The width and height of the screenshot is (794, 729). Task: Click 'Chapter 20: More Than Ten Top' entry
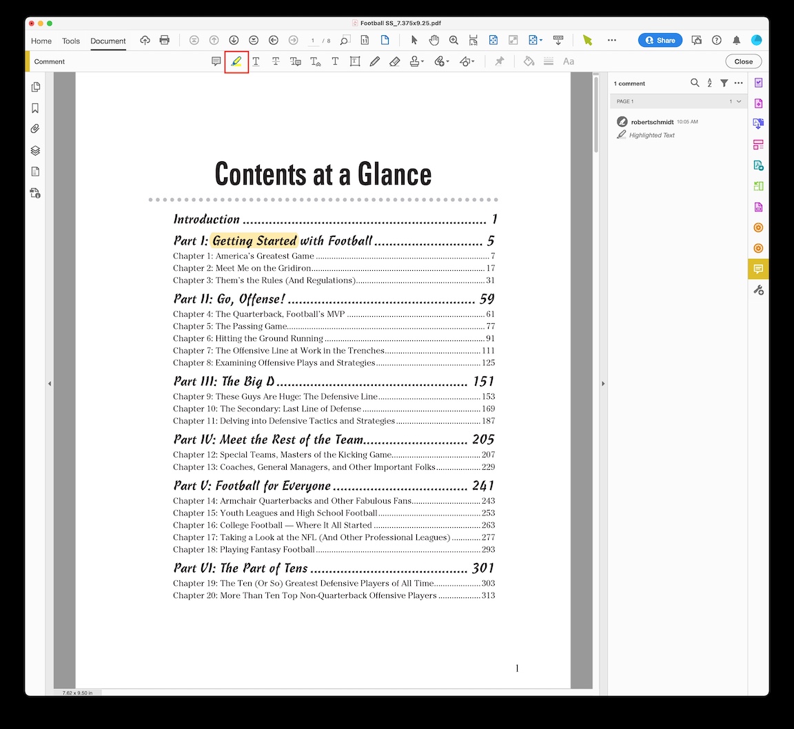click(334, 595)
